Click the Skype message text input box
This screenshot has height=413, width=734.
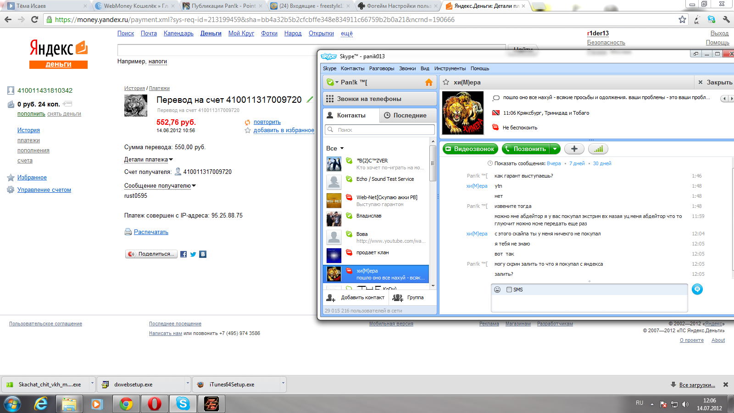[589, 303]
